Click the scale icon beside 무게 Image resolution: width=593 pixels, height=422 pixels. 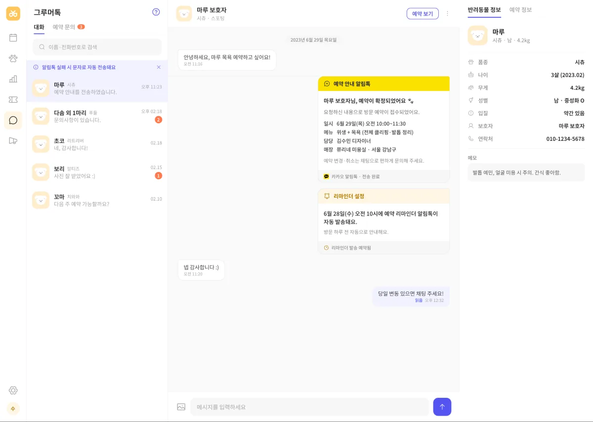click(471, 87)
